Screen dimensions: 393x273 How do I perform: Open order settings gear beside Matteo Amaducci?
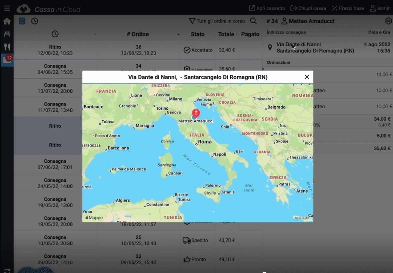[x=388, y=21]
